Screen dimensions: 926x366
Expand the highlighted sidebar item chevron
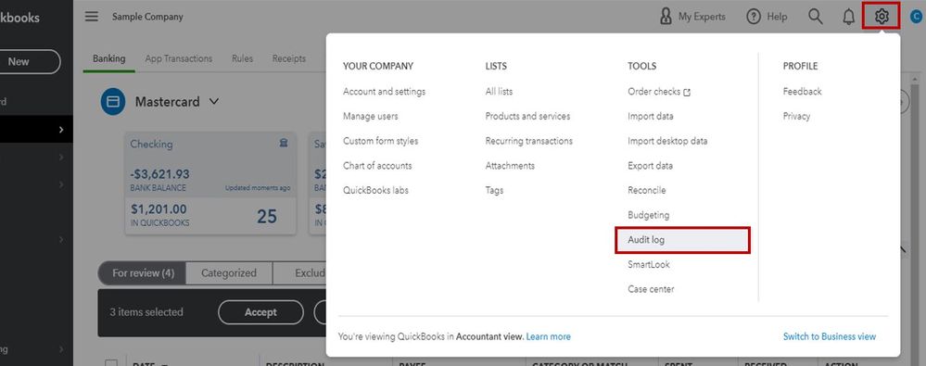pos(61,130)
